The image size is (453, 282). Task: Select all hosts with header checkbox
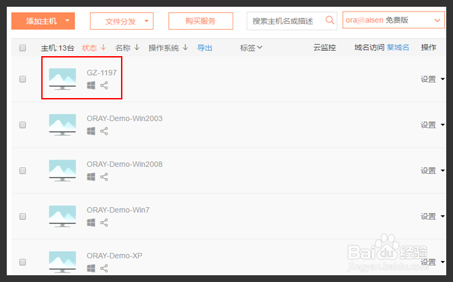[x=22, y=47]
